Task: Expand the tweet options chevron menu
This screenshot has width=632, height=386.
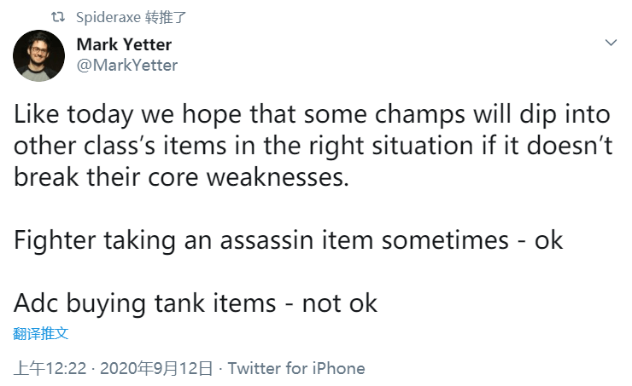Action: coord(611,43)
